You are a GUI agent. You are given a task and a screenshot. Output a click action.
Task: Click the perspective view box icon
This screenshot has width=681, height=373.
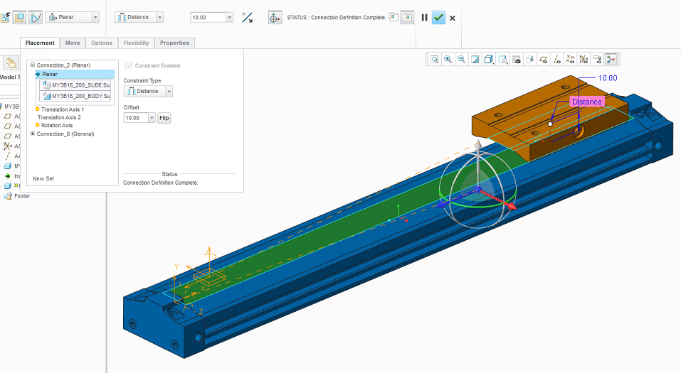point(529,60)
